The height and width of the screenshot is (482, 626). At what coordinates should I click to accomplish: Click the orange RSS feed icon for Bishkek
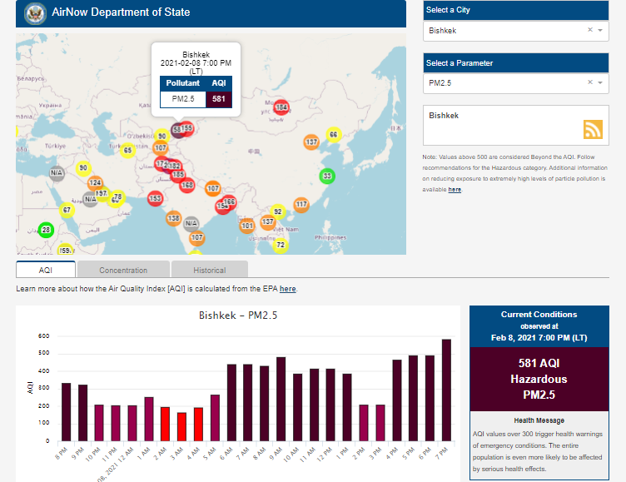[x=593, y=129]
